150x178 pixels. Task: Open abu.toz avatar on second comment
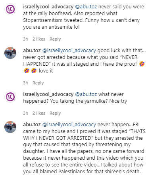click(10, 53)
